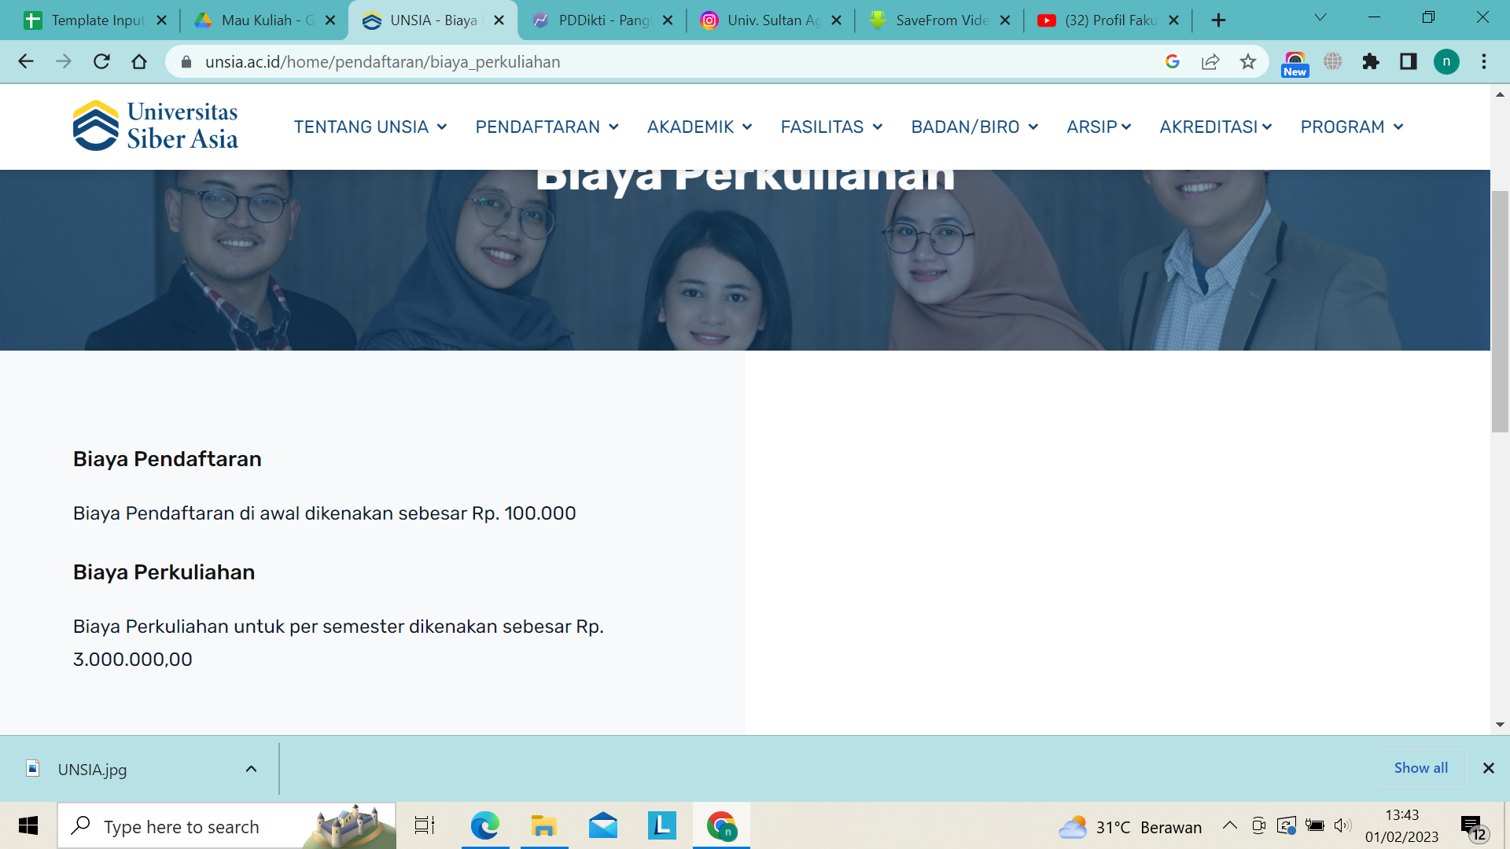1510x849 pixels.
Task: Bookmark this page with the star icon
Action: (x=1248, y=61)
